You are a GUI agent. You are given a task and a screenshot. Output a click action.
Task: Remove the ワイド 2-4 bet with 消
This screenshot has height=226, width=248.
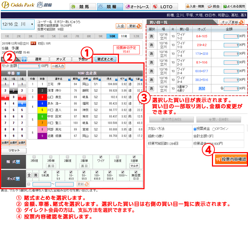[151, 71]
